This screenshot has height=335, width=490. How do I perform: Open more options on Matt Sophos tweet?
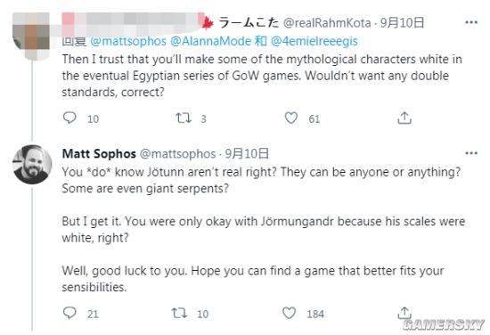coord(471,153)
